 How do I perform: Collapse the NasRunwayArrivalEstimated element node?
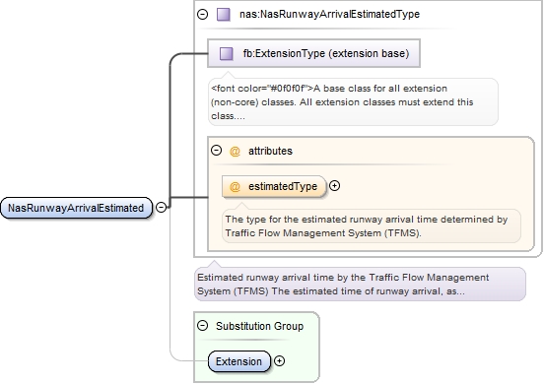[161, 207]
